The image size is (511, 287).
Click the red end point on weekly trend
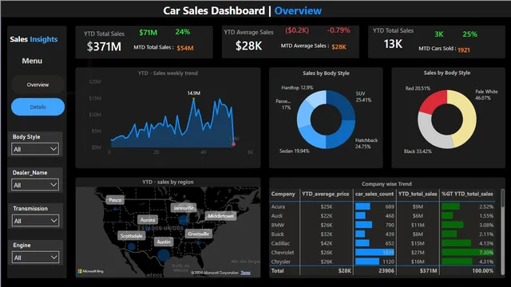(x=234, y=143)
